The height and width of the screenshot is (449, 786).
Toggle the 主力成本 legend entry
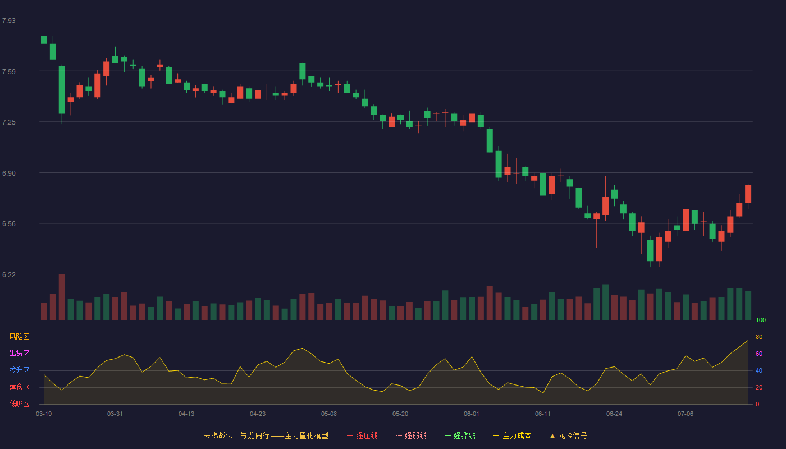pos(512,436)
